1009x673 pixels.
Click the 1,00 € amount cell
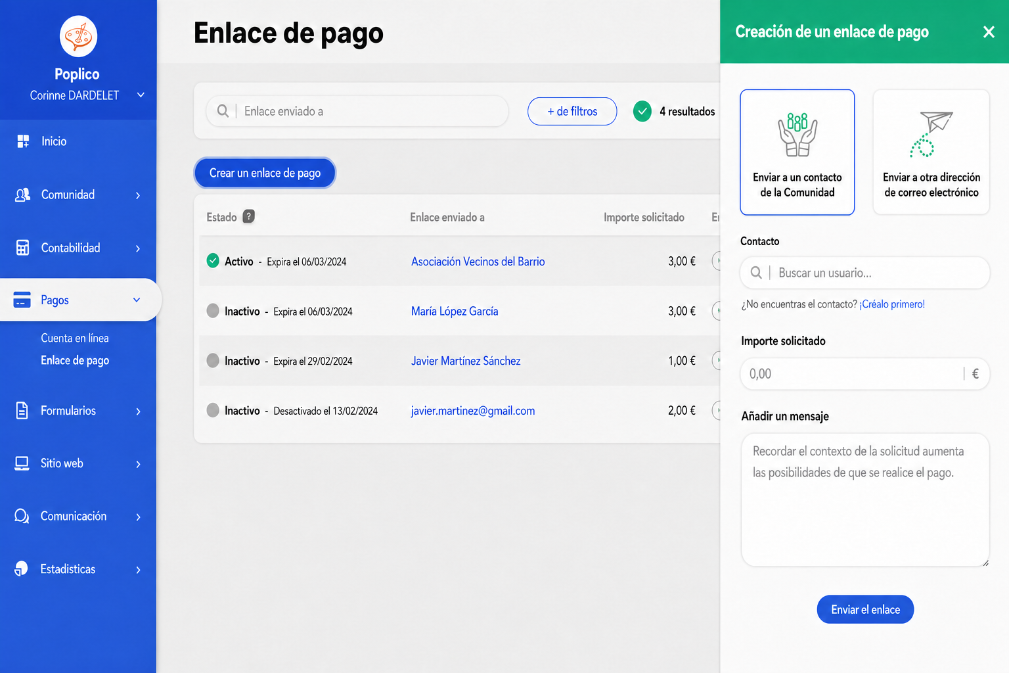682,361
